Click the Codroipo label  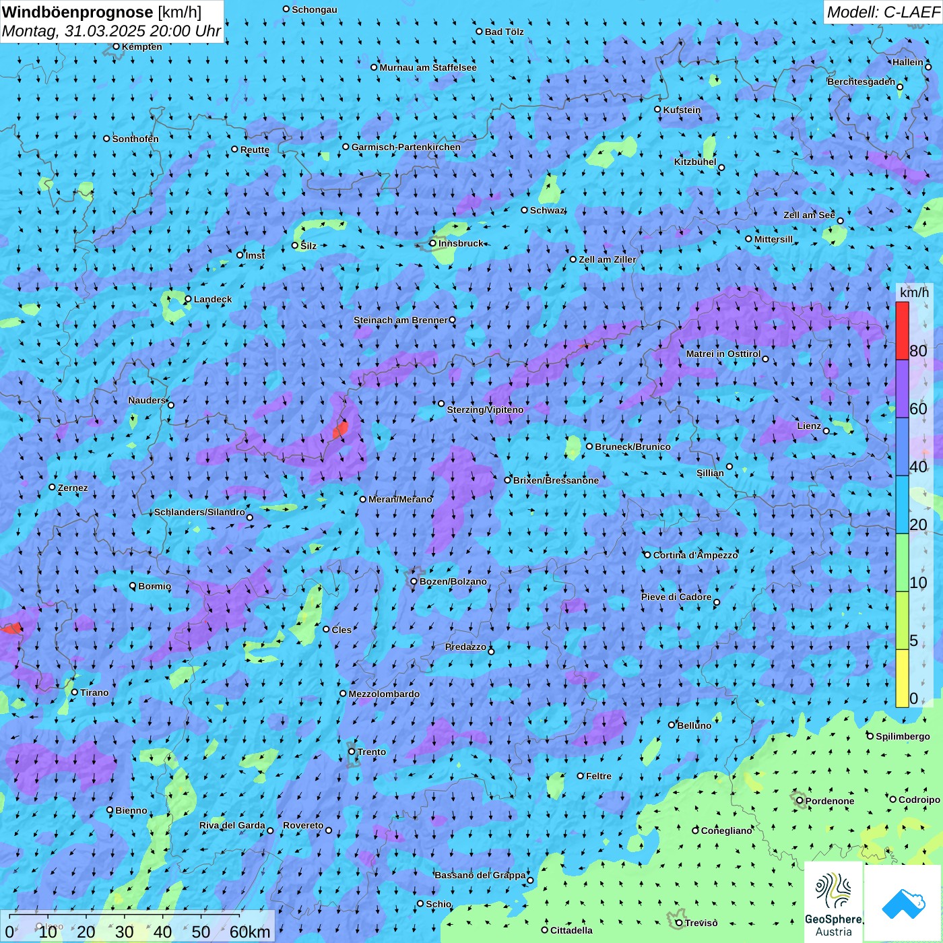919,800
